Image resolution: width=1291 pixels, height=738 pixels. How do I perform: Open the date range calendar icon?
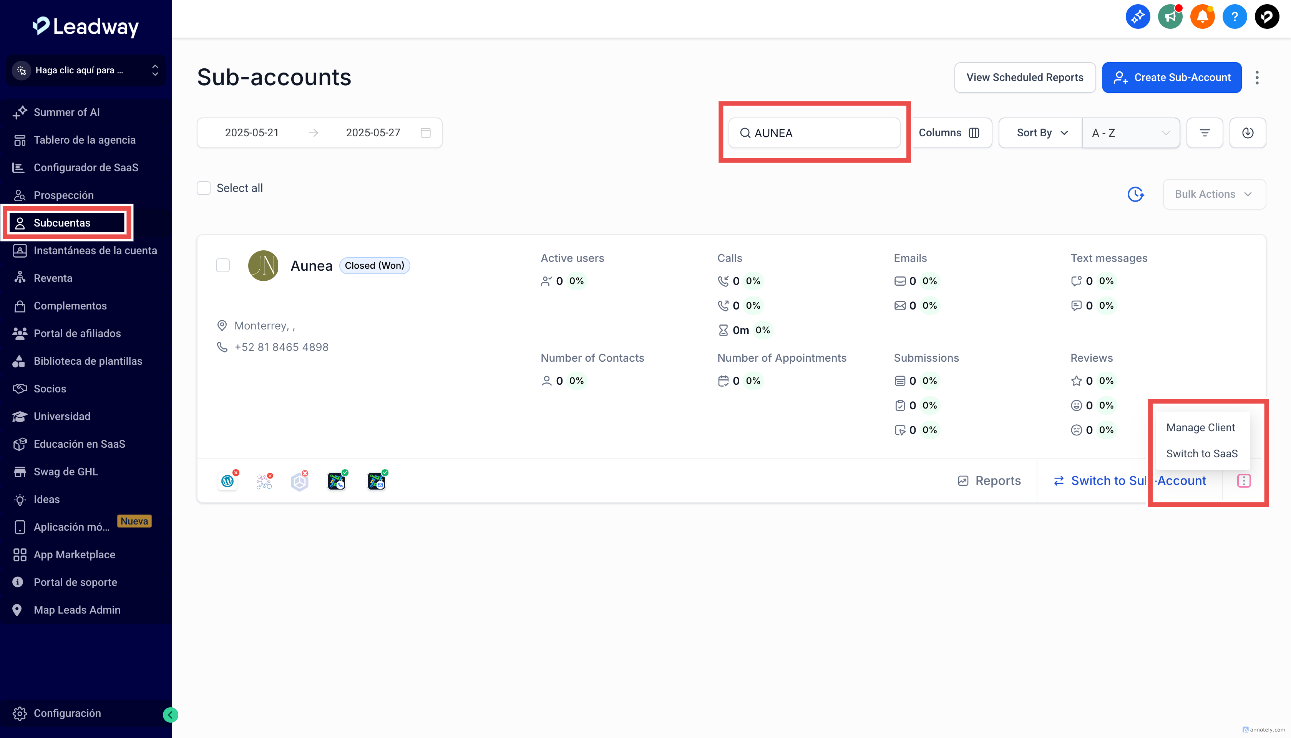click(x=425, y=133)
